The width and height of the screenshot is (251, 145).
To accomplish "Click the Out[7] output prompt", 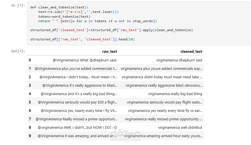I will pos(18,51).
